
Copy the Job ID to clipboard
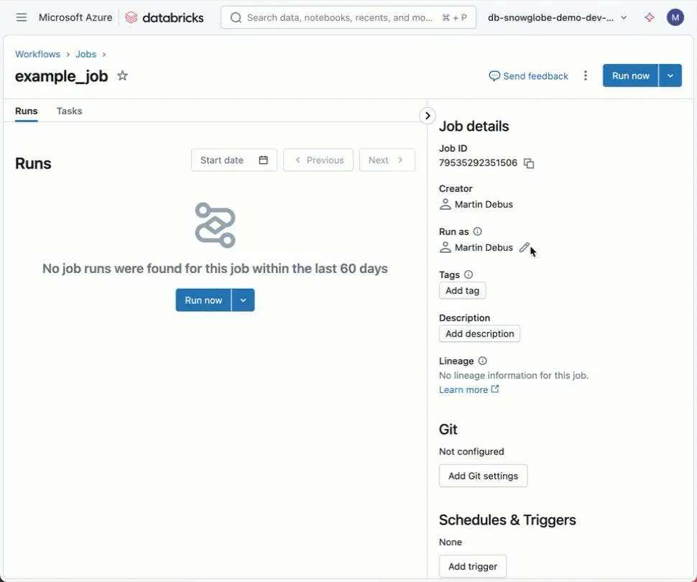tap(529, 163)
